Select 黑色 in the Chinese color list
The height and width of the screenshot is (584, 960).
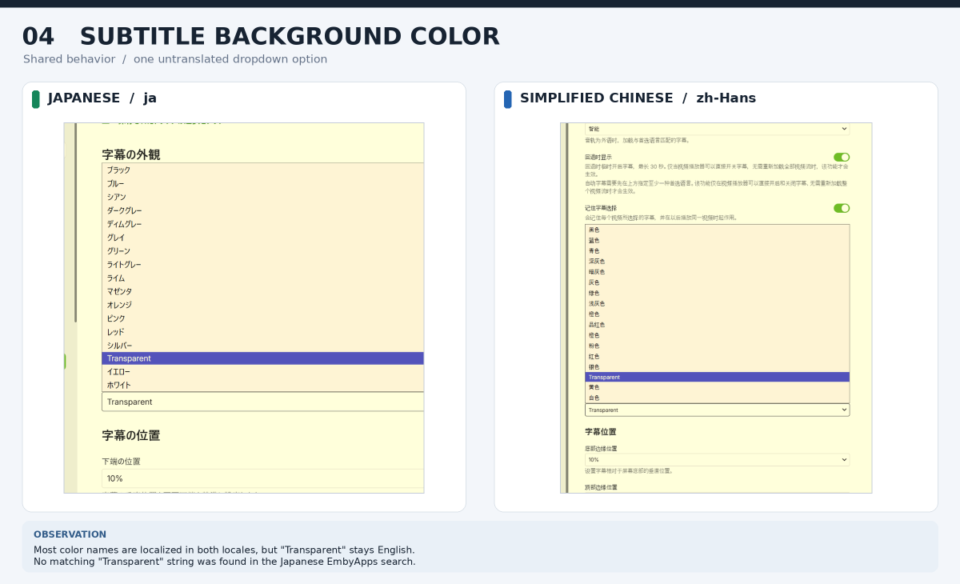tap(717, 230)
